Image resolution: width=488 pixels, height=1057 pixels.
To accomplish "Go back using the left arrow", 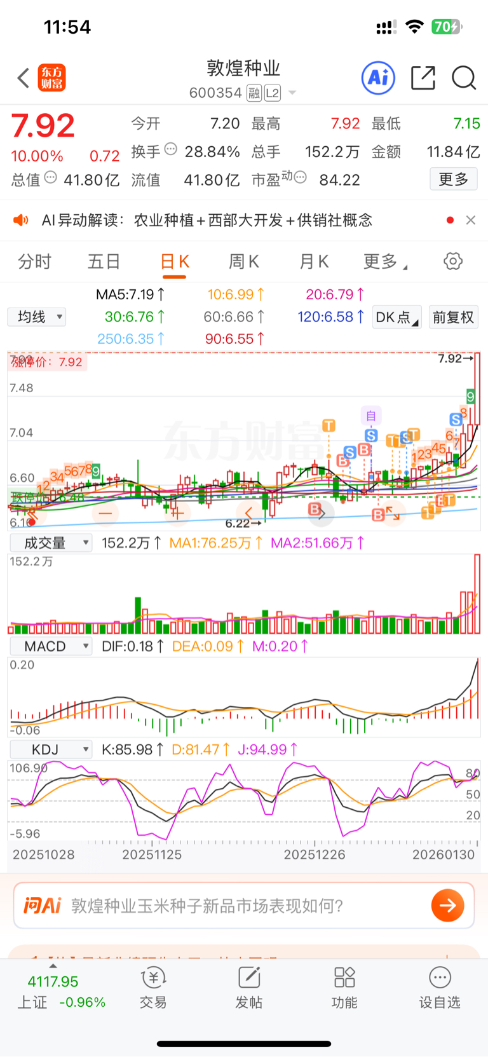I will click(24, 78).
